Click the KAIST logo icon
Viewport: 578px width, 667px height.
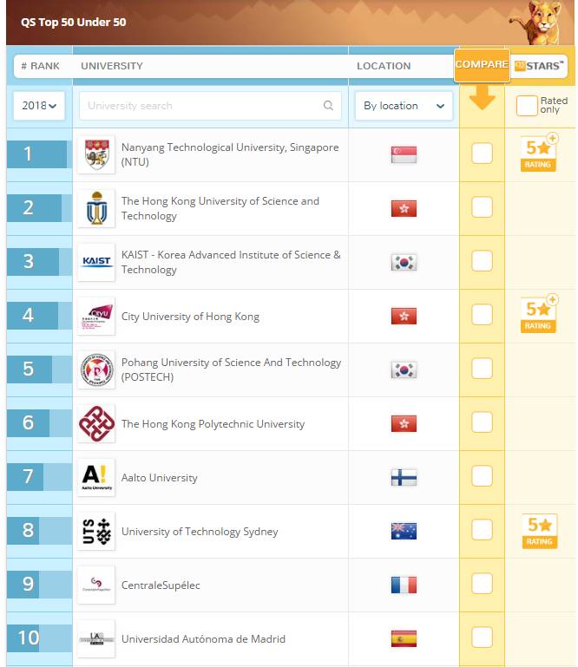click(x=96, y=262)
